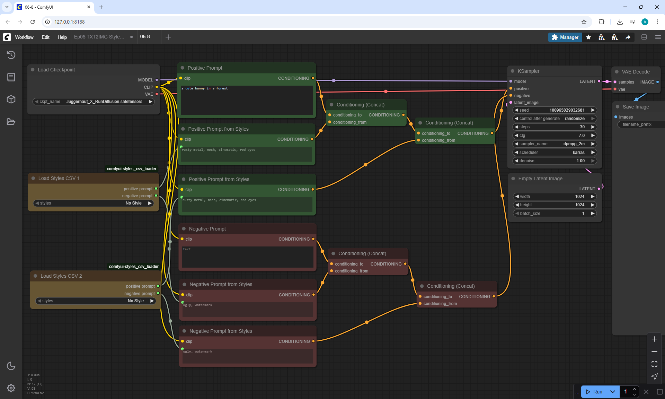Open the workflows folder sidebar icon

click(x=11, y=122)
